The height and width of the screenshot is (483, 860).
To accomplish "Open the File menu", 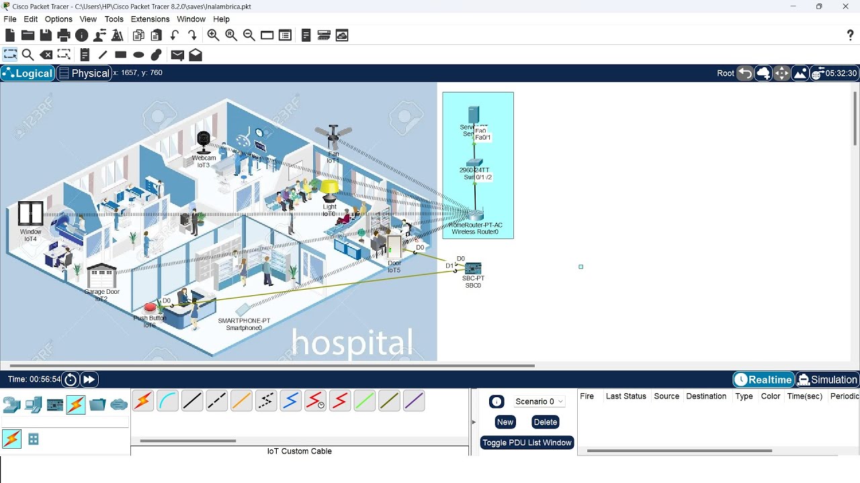I will pos(10,19).
